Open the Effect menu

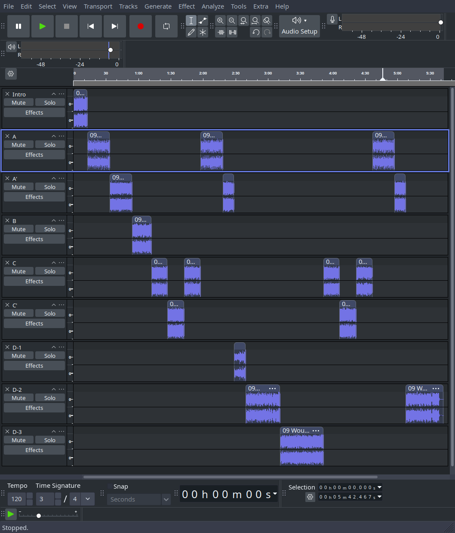coord(187,6)
